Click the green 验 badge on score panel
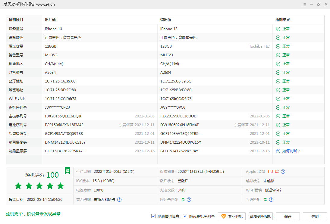 pyautogui.click(x=67, y=170)
